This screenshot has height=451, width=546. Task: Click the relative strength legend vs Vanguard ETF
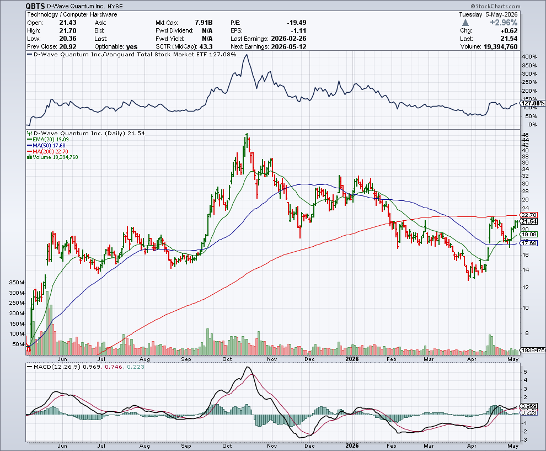132,54
